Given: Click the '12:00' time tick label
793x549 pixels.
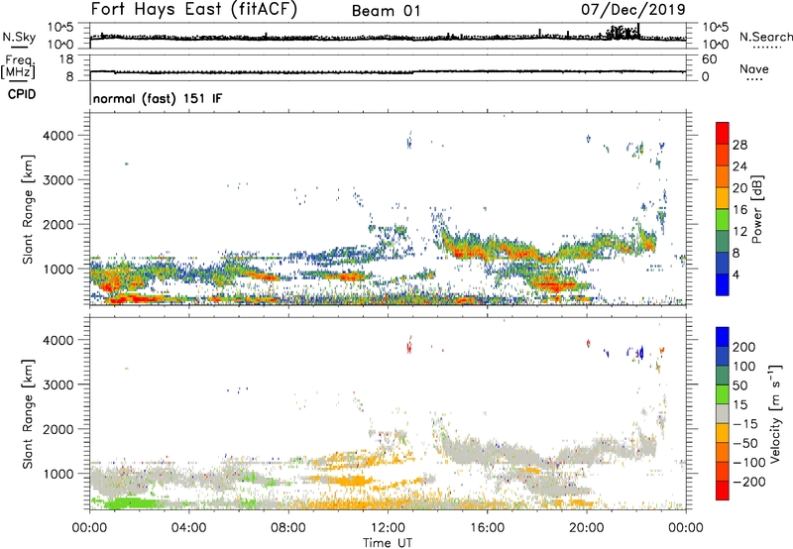Looking at the screenshot, I should coord(388,528).
